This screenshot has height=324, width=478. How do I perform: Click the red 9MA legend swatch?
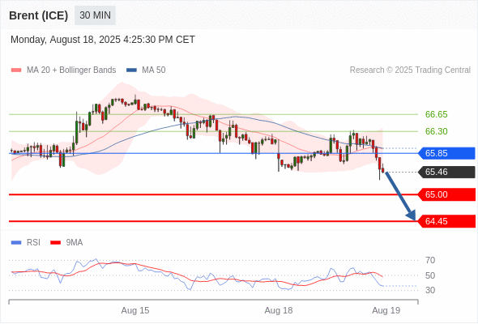(55, 243)
